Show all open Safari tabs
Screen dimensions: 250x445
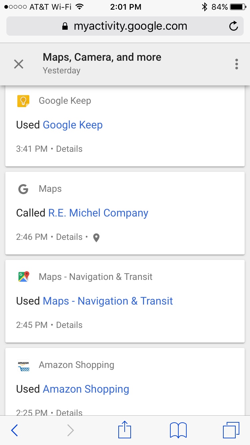(231, 430)
